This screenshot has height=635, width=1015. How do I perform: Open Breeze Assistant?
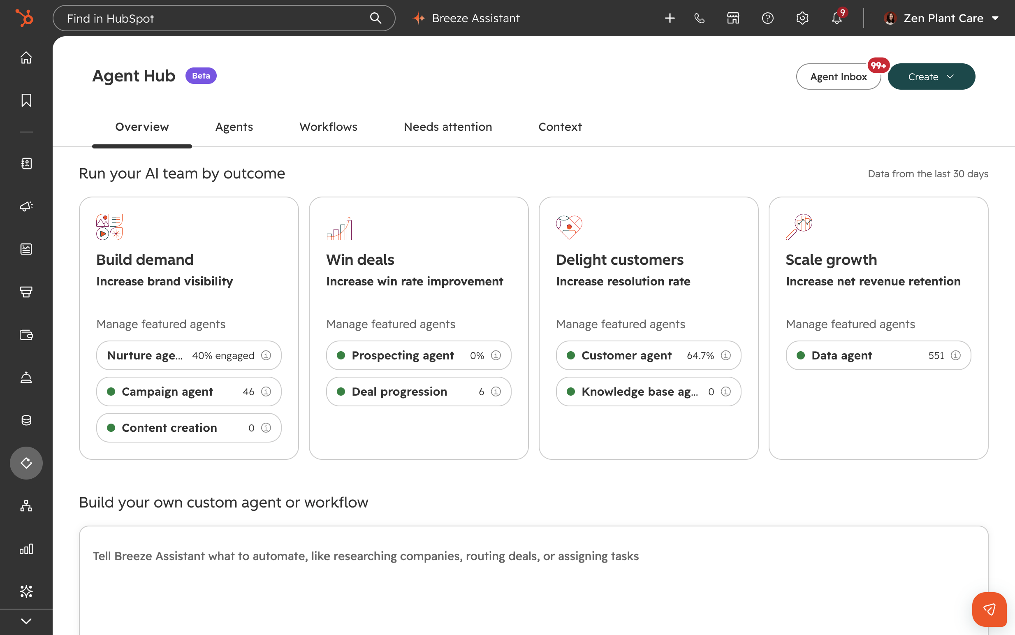(466, 18)
